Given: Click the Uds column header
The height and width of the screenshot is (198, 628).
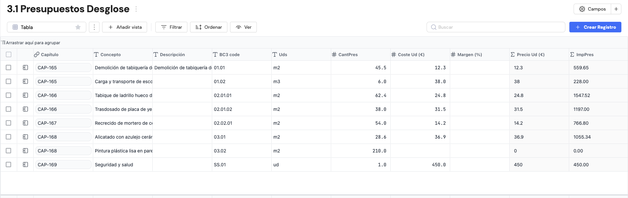Looking at the screenshot, I should pyautogui.click(x=301, y=54).
